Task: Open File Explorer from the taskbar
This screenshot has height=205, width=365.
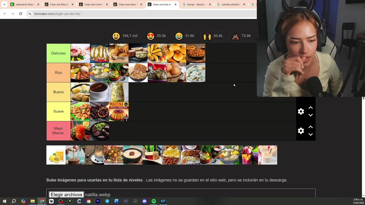Action: click(x=33, y=201)
